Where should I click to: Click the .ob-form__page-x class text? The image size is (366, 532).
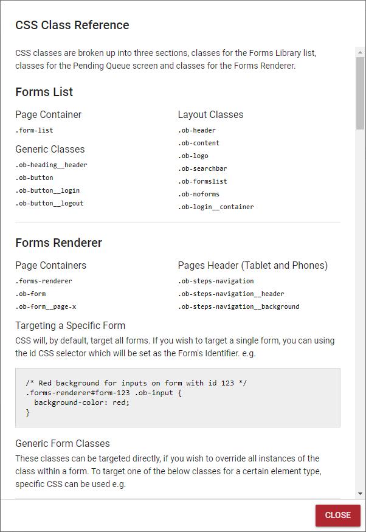46,306
